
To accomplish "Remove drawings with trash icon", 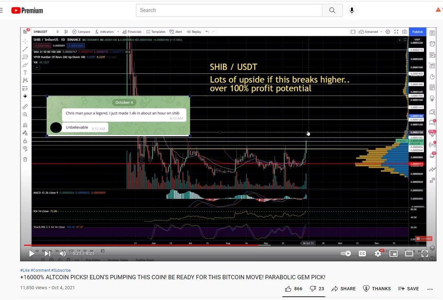I will pos(25,159).
